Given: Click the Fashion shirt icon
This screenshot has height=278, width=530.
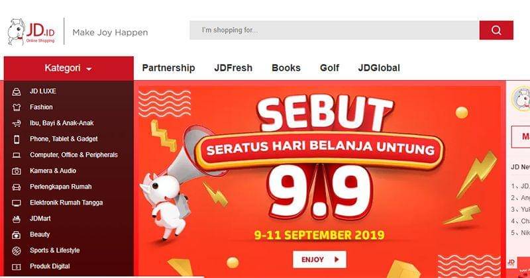Looking at the screenshot, I should tap(17, 107).
